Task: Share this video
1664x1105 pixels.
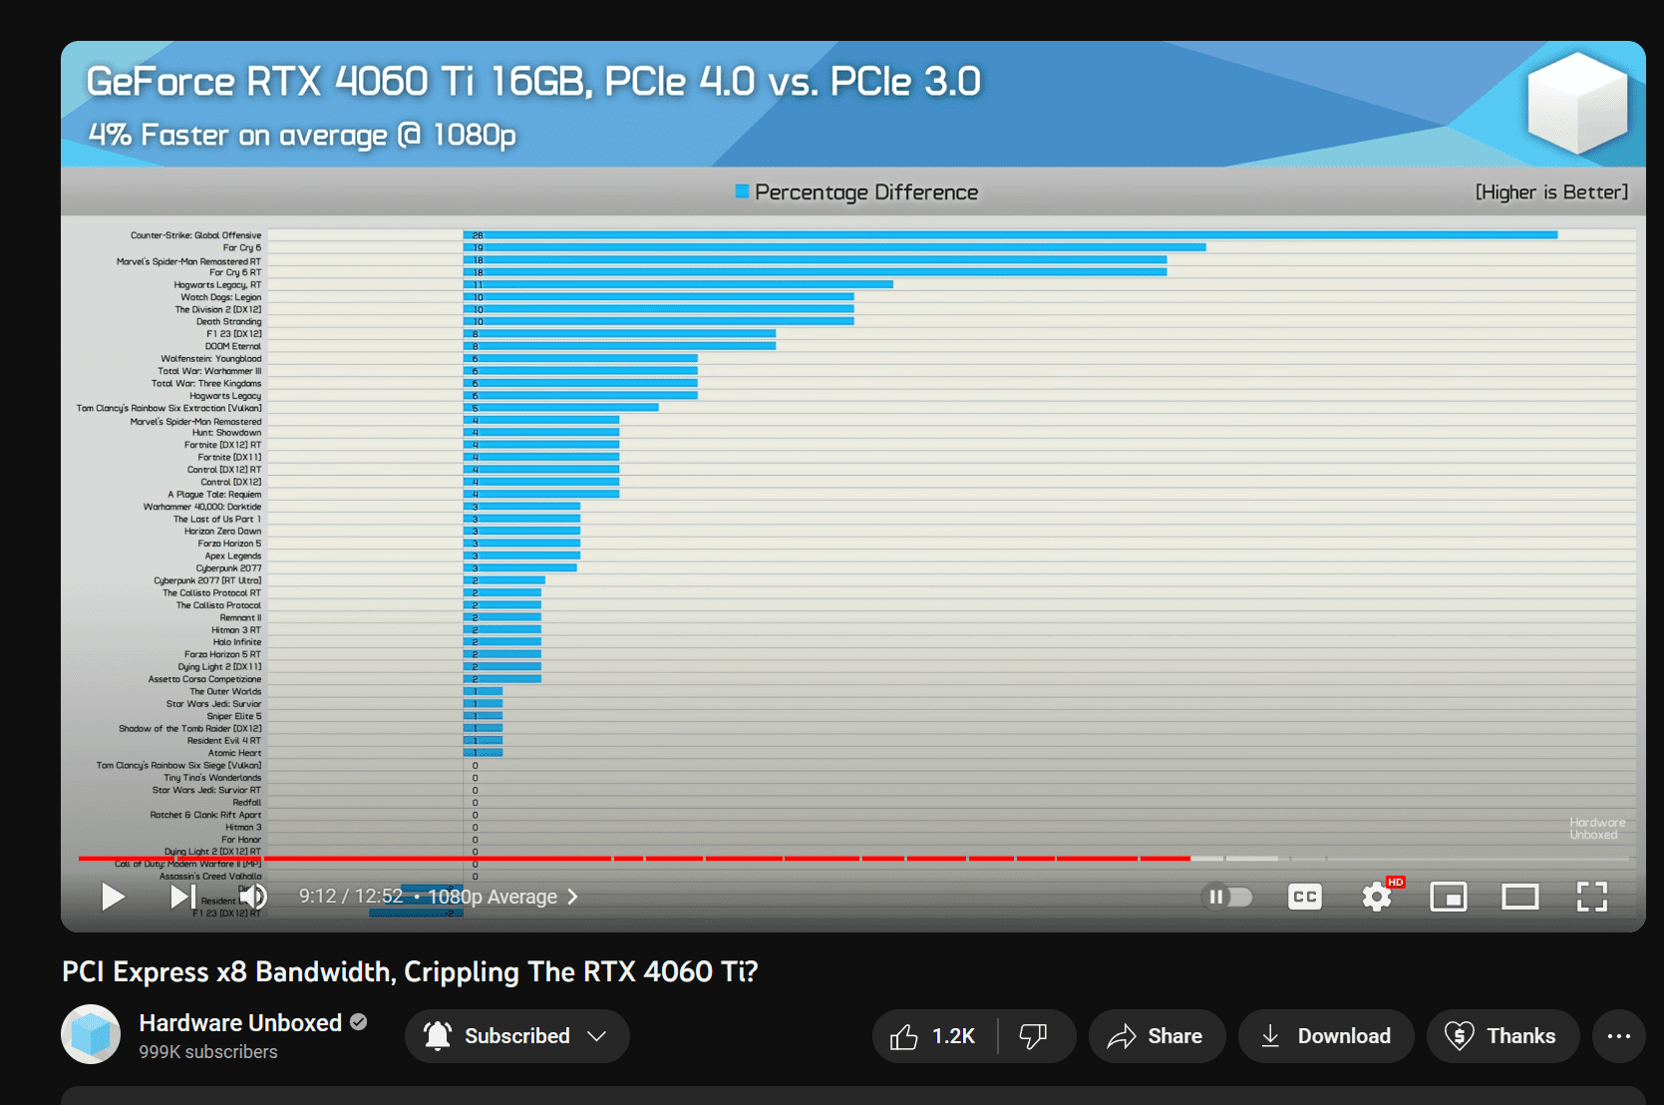Action: 1156,1036
